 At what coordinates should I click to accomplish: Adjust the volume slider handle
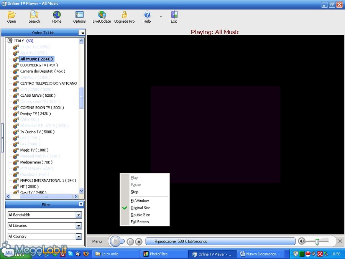(317, 242)
